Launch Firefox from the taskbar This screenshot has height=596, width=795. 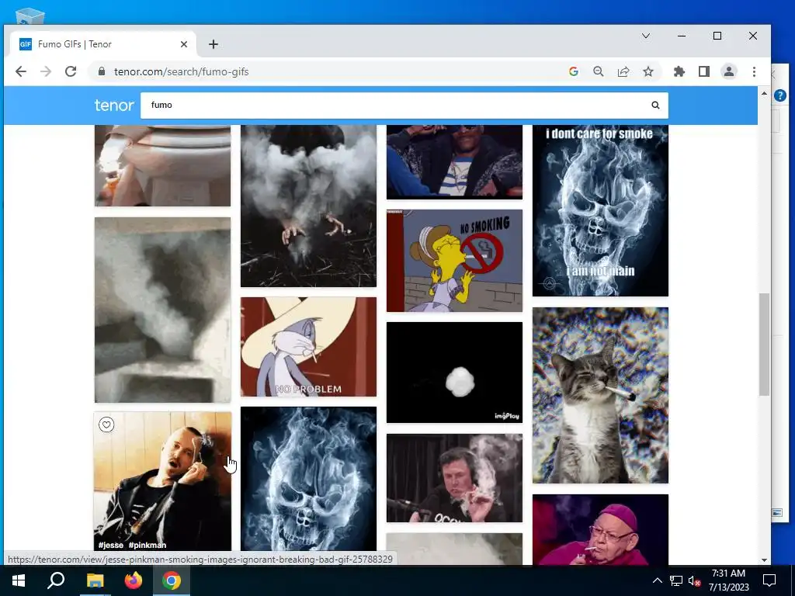click(x=134, y=580)
